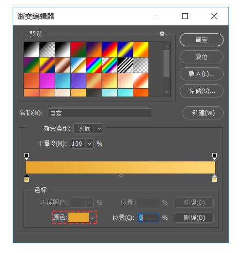The width and height of the screenshot is (246, 253).
Task: Confirm with the 确定 button
Action: pos(202,40)
